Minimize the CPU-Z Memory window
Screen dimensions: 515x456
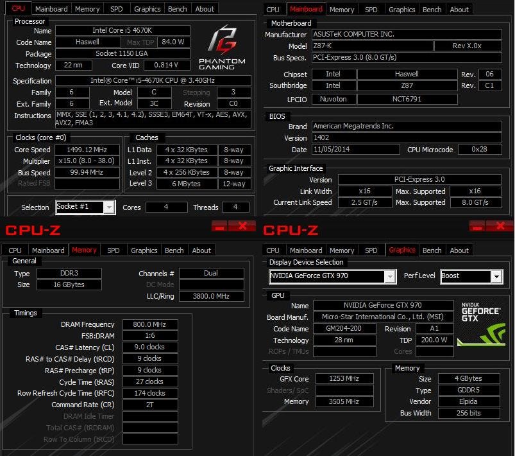[220, 226]
